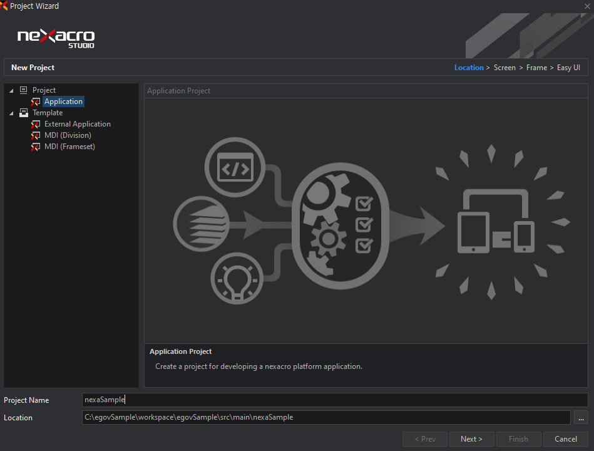The image size is (594, 451).
Task: Click the MDI (Division) item's icon
Action: point(36,136)
